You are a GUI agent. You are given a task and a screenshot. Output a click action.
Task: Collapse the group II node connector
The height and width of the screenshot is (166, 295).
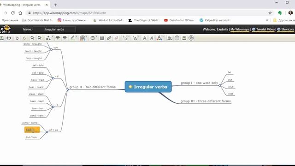(68, 89)
